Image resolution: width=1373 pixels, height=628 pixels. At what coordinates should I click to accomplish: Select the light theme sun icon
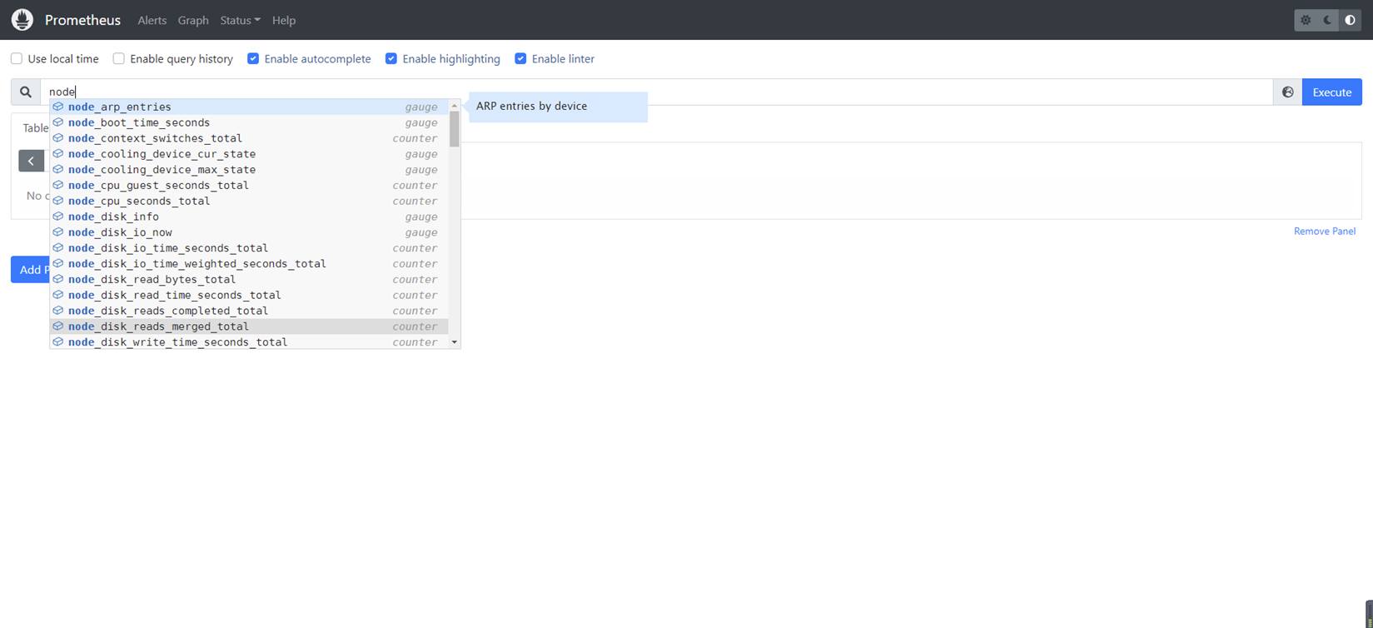[x=1306, y=20]
